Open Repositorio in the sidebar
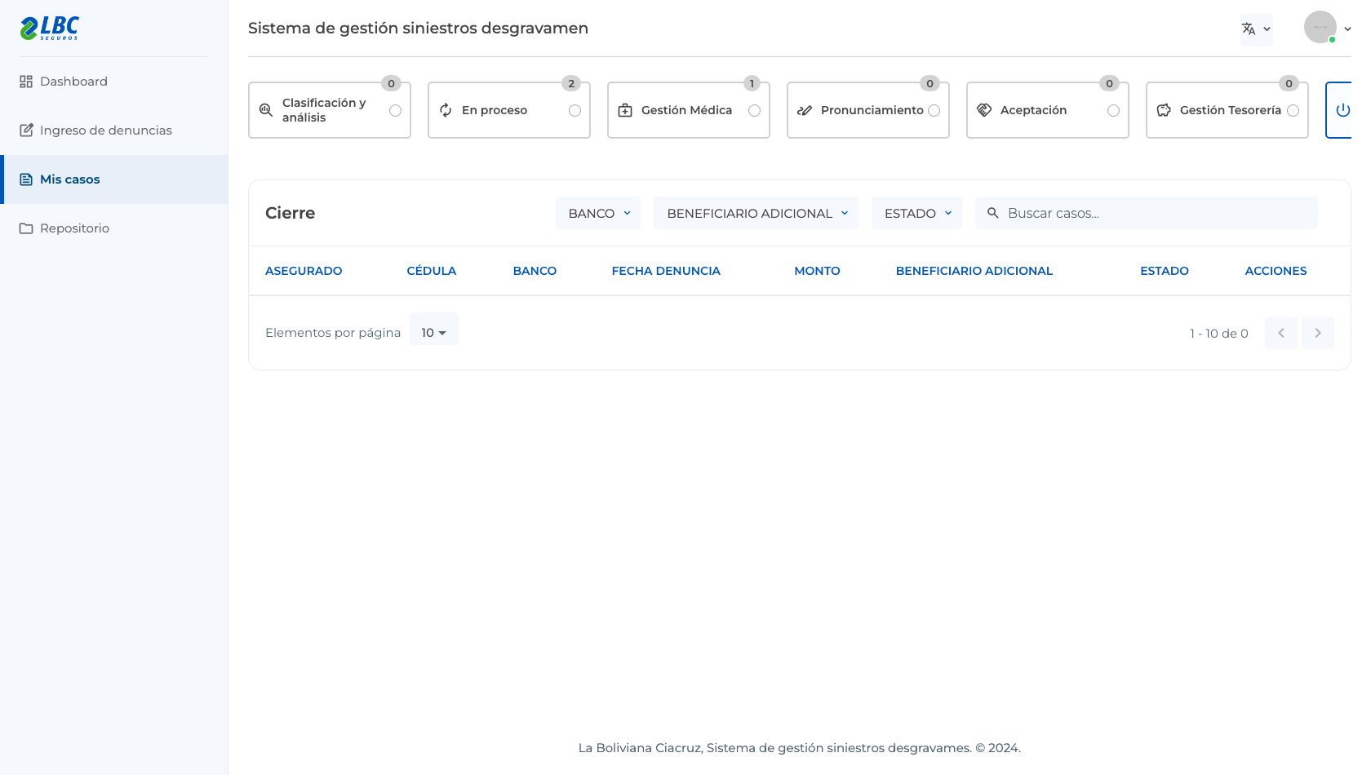 point(114,228)
